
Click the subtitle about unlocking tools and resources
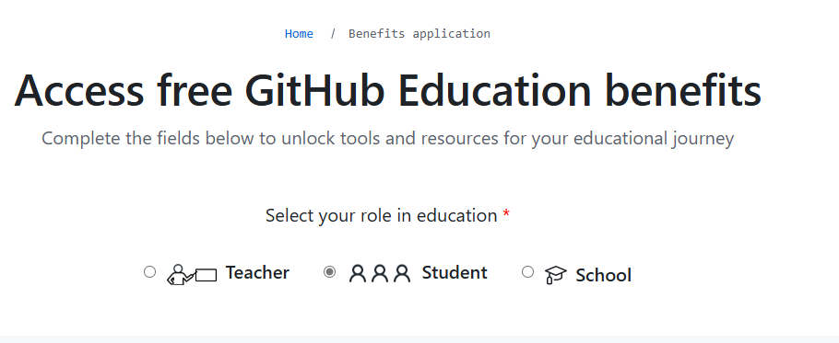pyautogui.click(x=387, y=139)
